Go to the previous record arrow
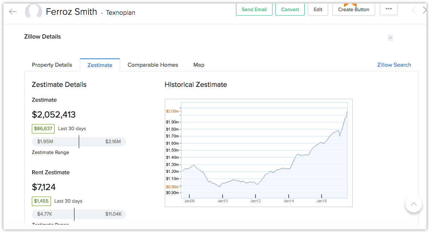Viewport: 430px width, 233px height. 414,10
